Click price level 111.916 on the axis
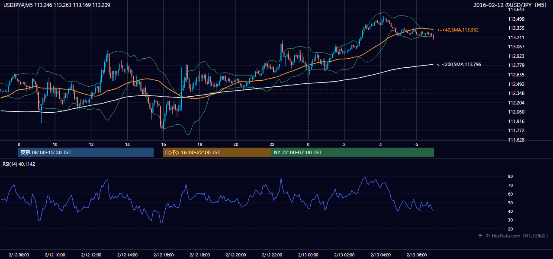Screen dimensions: 553x259 coord(516,121)
